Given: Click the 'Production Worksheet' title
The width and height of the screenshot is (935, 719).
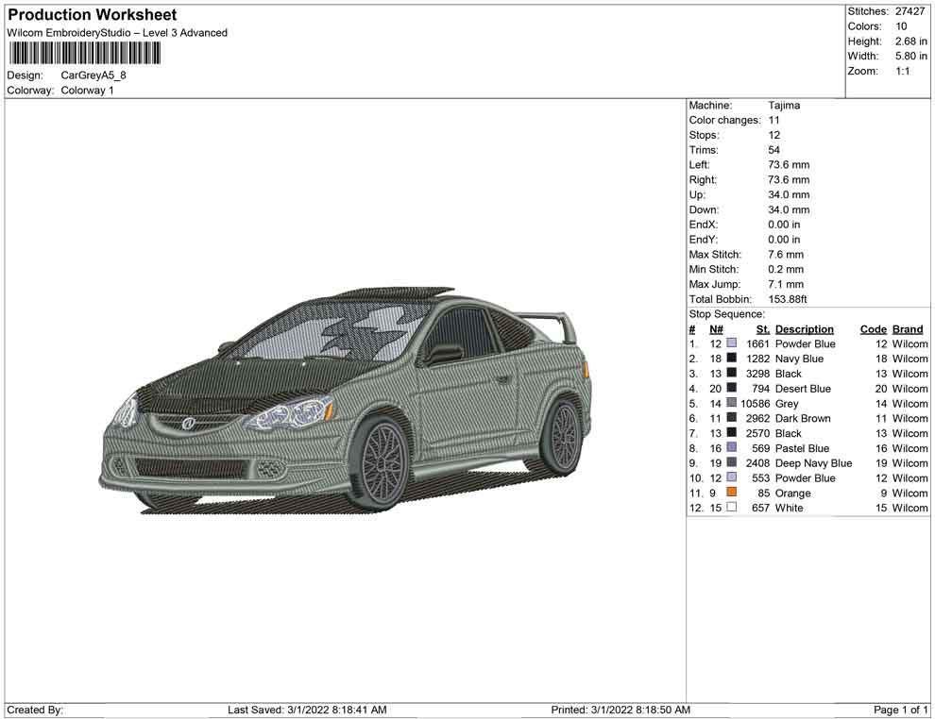Looking at the screenshot, I should coord(93,15).
